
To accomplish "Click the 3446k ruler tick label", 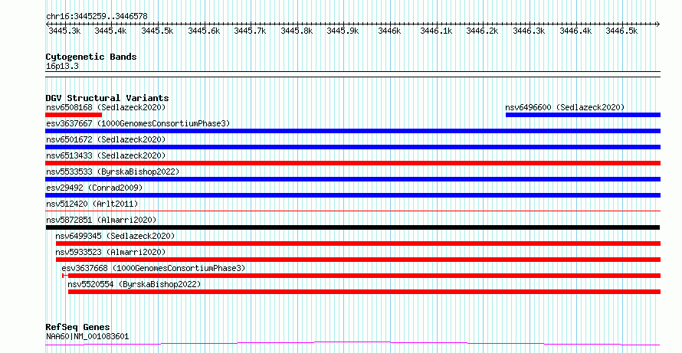I will click(x=389, y=31).
